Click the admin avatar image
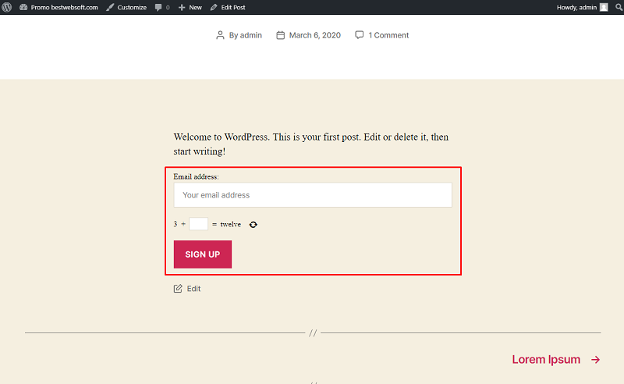The height and width of the screenshot is (384, 624). point(604,7)
